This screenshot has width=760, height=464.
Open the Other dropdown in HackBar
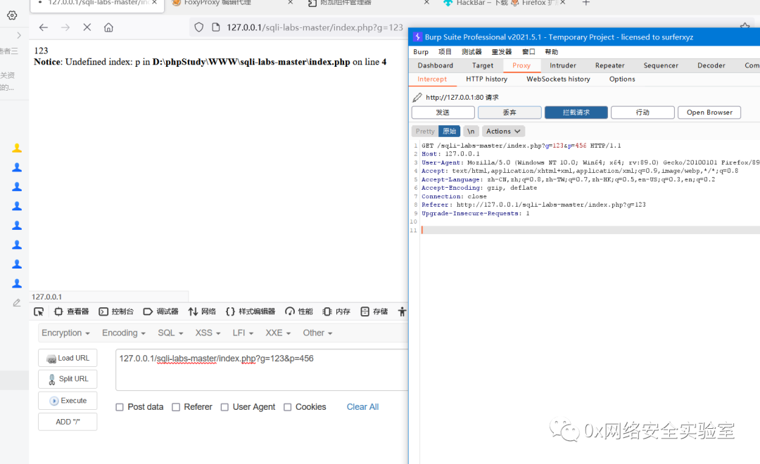point(317,333)
